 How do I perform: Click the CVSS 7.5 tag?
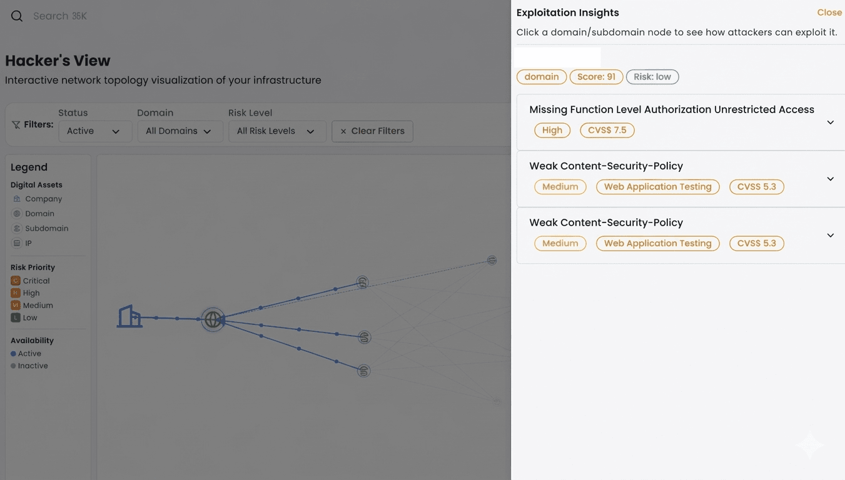(x=607, y=130)
